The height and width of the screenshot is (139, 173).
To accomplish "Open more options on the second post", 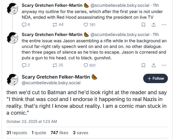I will click(x=164, y=65).
